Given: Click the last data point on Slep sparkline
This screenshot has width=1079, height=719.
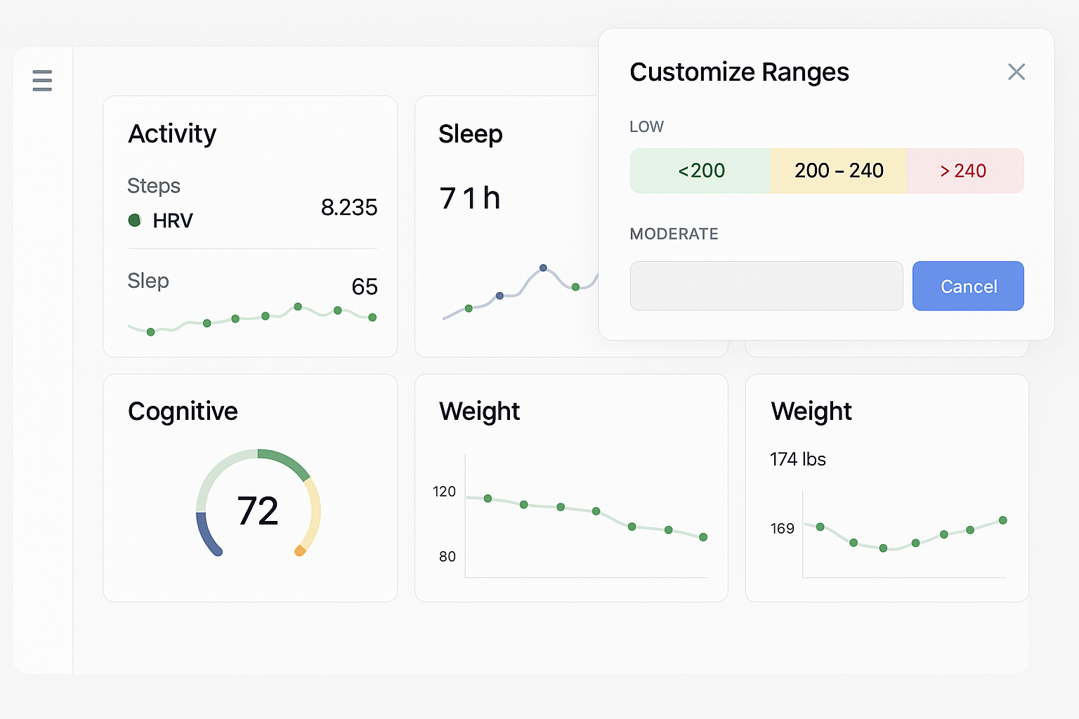Looking at the screenshot, I should click(372, 317).
